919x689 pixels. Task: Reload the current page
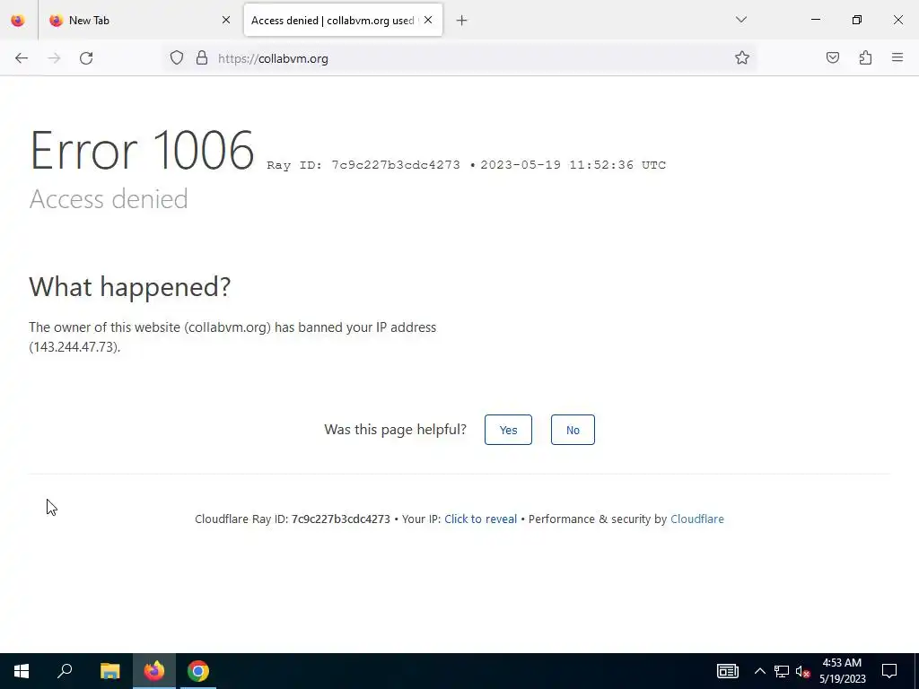click(x=86, y=58)
